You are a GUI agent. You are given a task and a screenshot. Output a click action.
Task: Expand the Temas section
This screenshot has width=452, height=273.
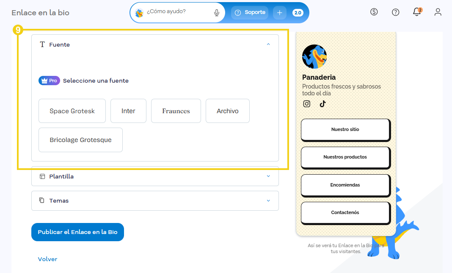tap(155, 201)
